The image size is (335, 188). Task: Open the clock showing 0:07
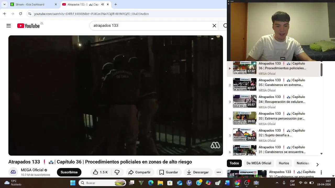[x=325, y=183]
